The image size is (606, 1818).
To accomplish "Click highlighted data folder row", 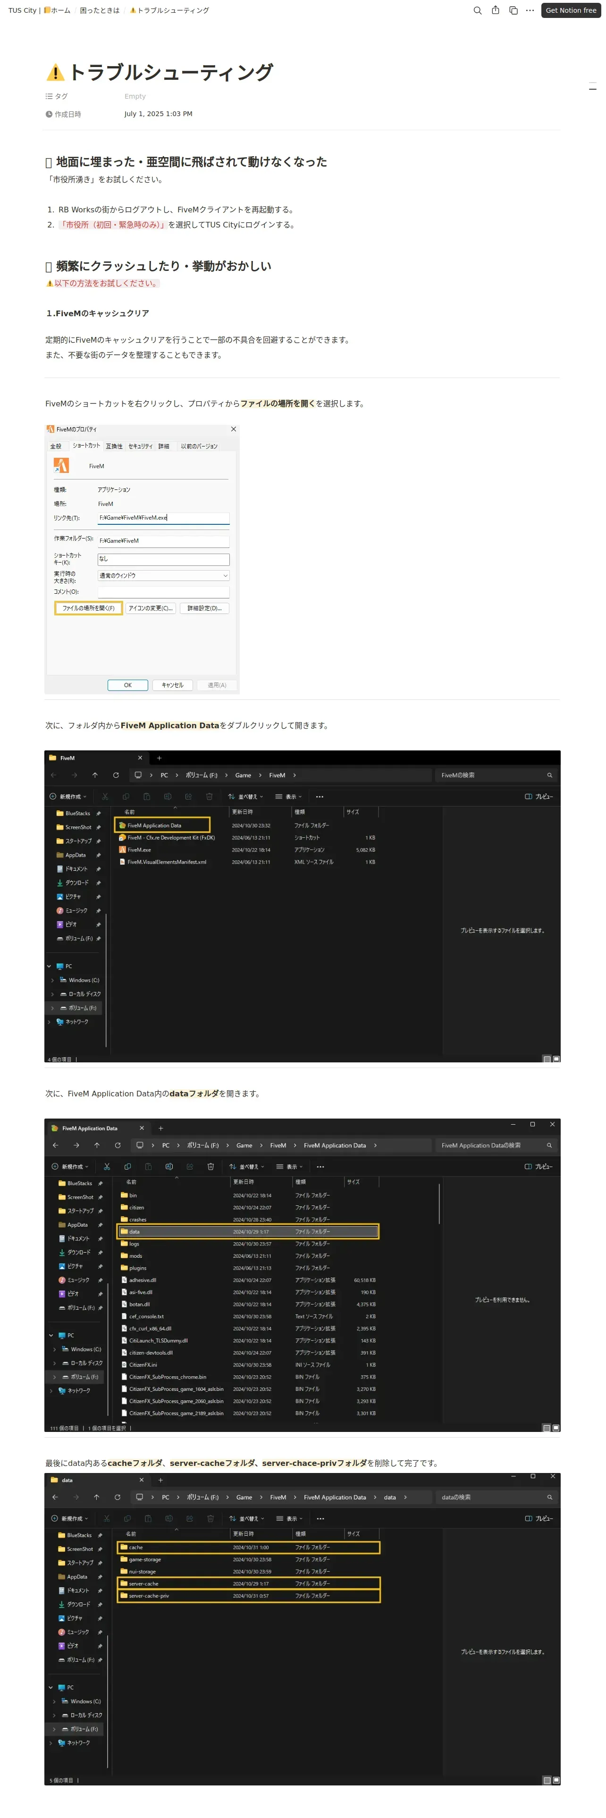I will click(248, 1231).
